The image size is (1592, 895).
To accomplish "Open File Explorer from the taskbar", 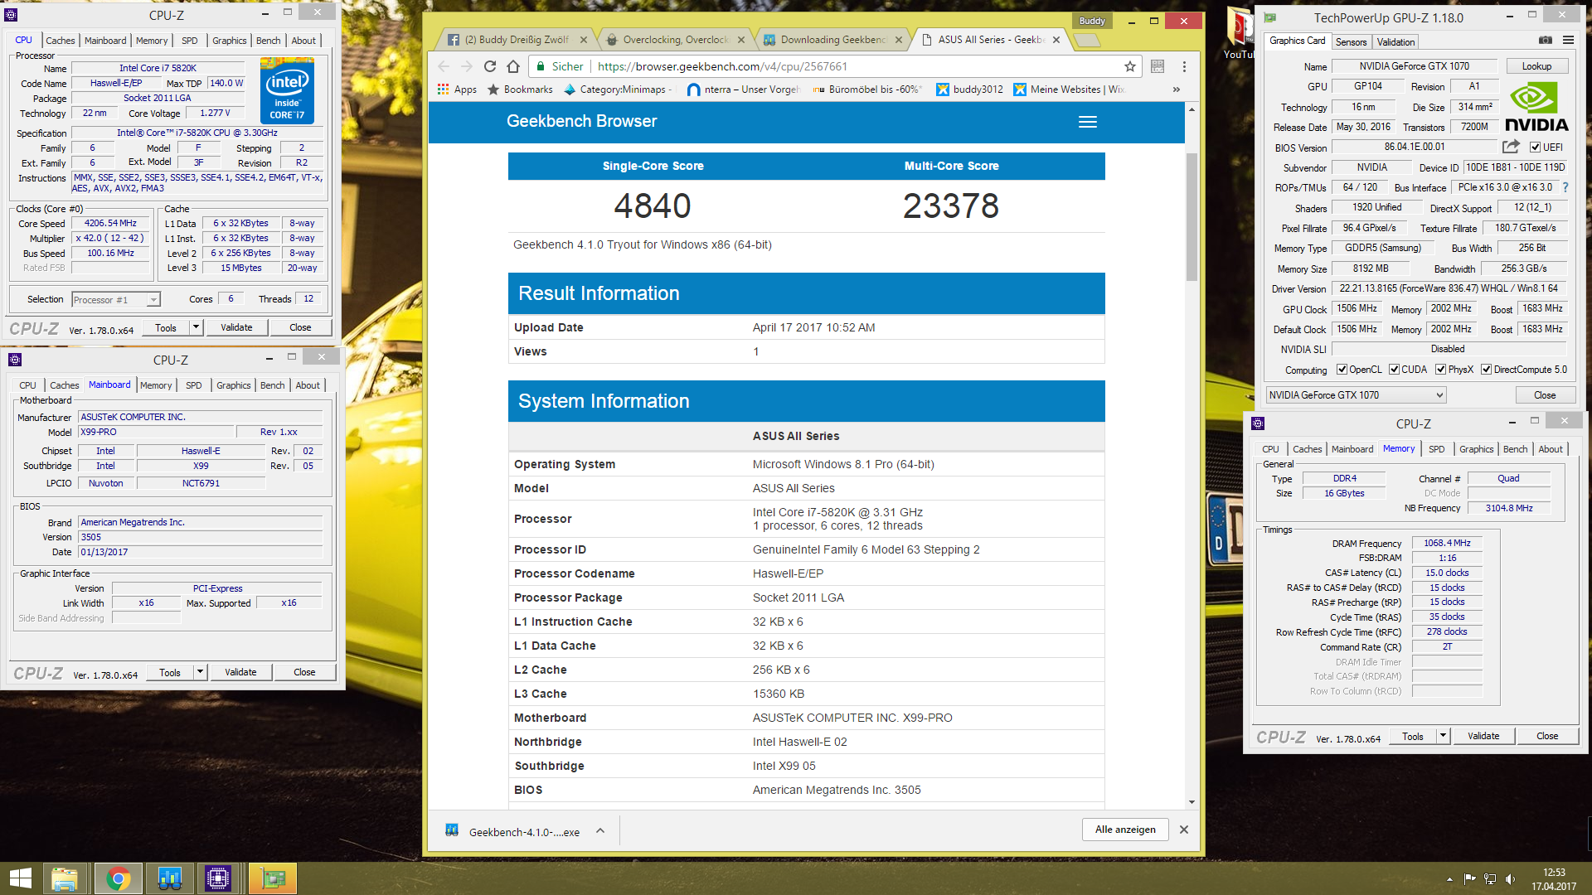I will [x=65, y=878].
